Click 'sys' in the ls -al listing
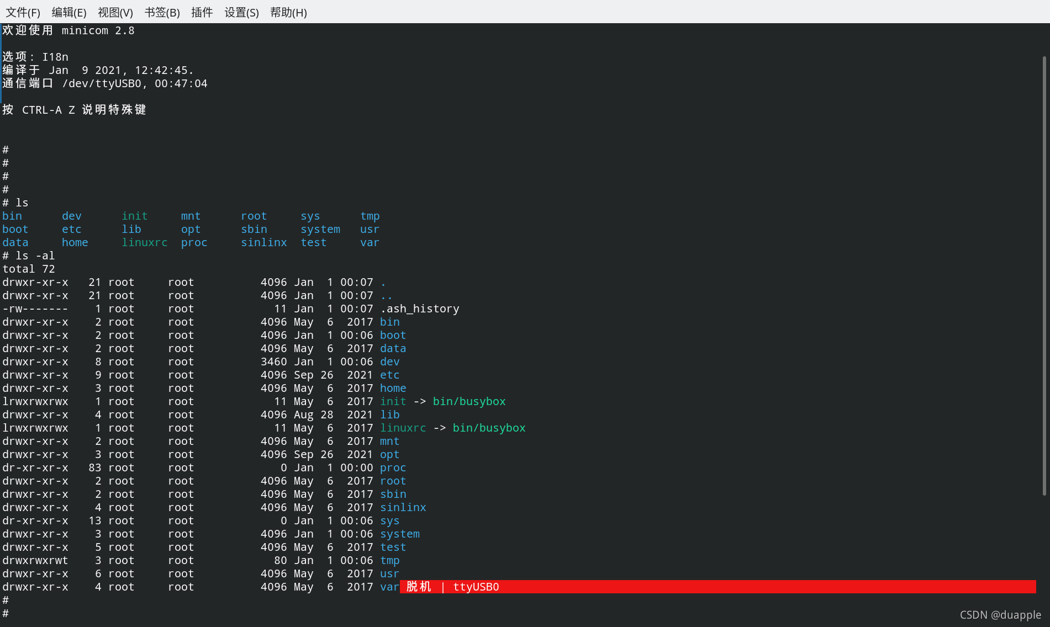The height and width of the screenshot is (627, 1050). [x=390, y=520]
